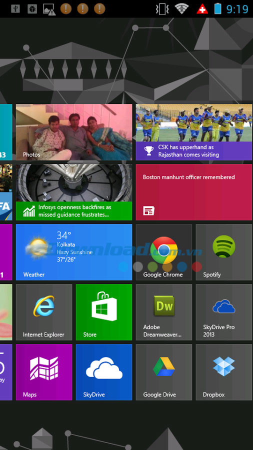Image resolution: width=253 pixels, height=450 pixels.
Task: Click the news icon on red tile
Action: click(148, 211)
